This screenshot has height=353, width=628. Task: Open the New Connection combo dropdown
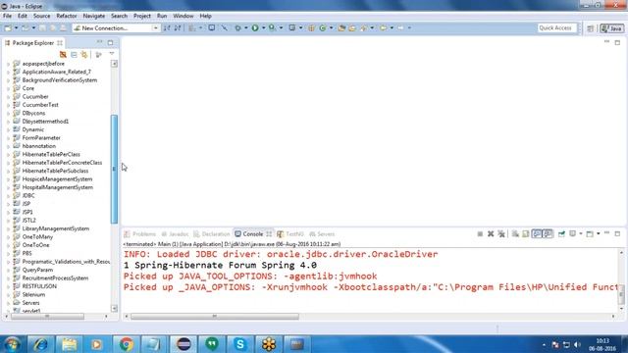155,28
